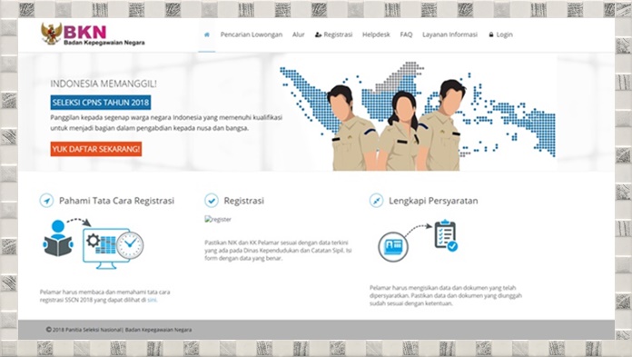Image resolution: width=632 pixels, height=357 pixels.
Task: Click the checkmark icon beside Registrasi heading
Action: click(212, 201)
